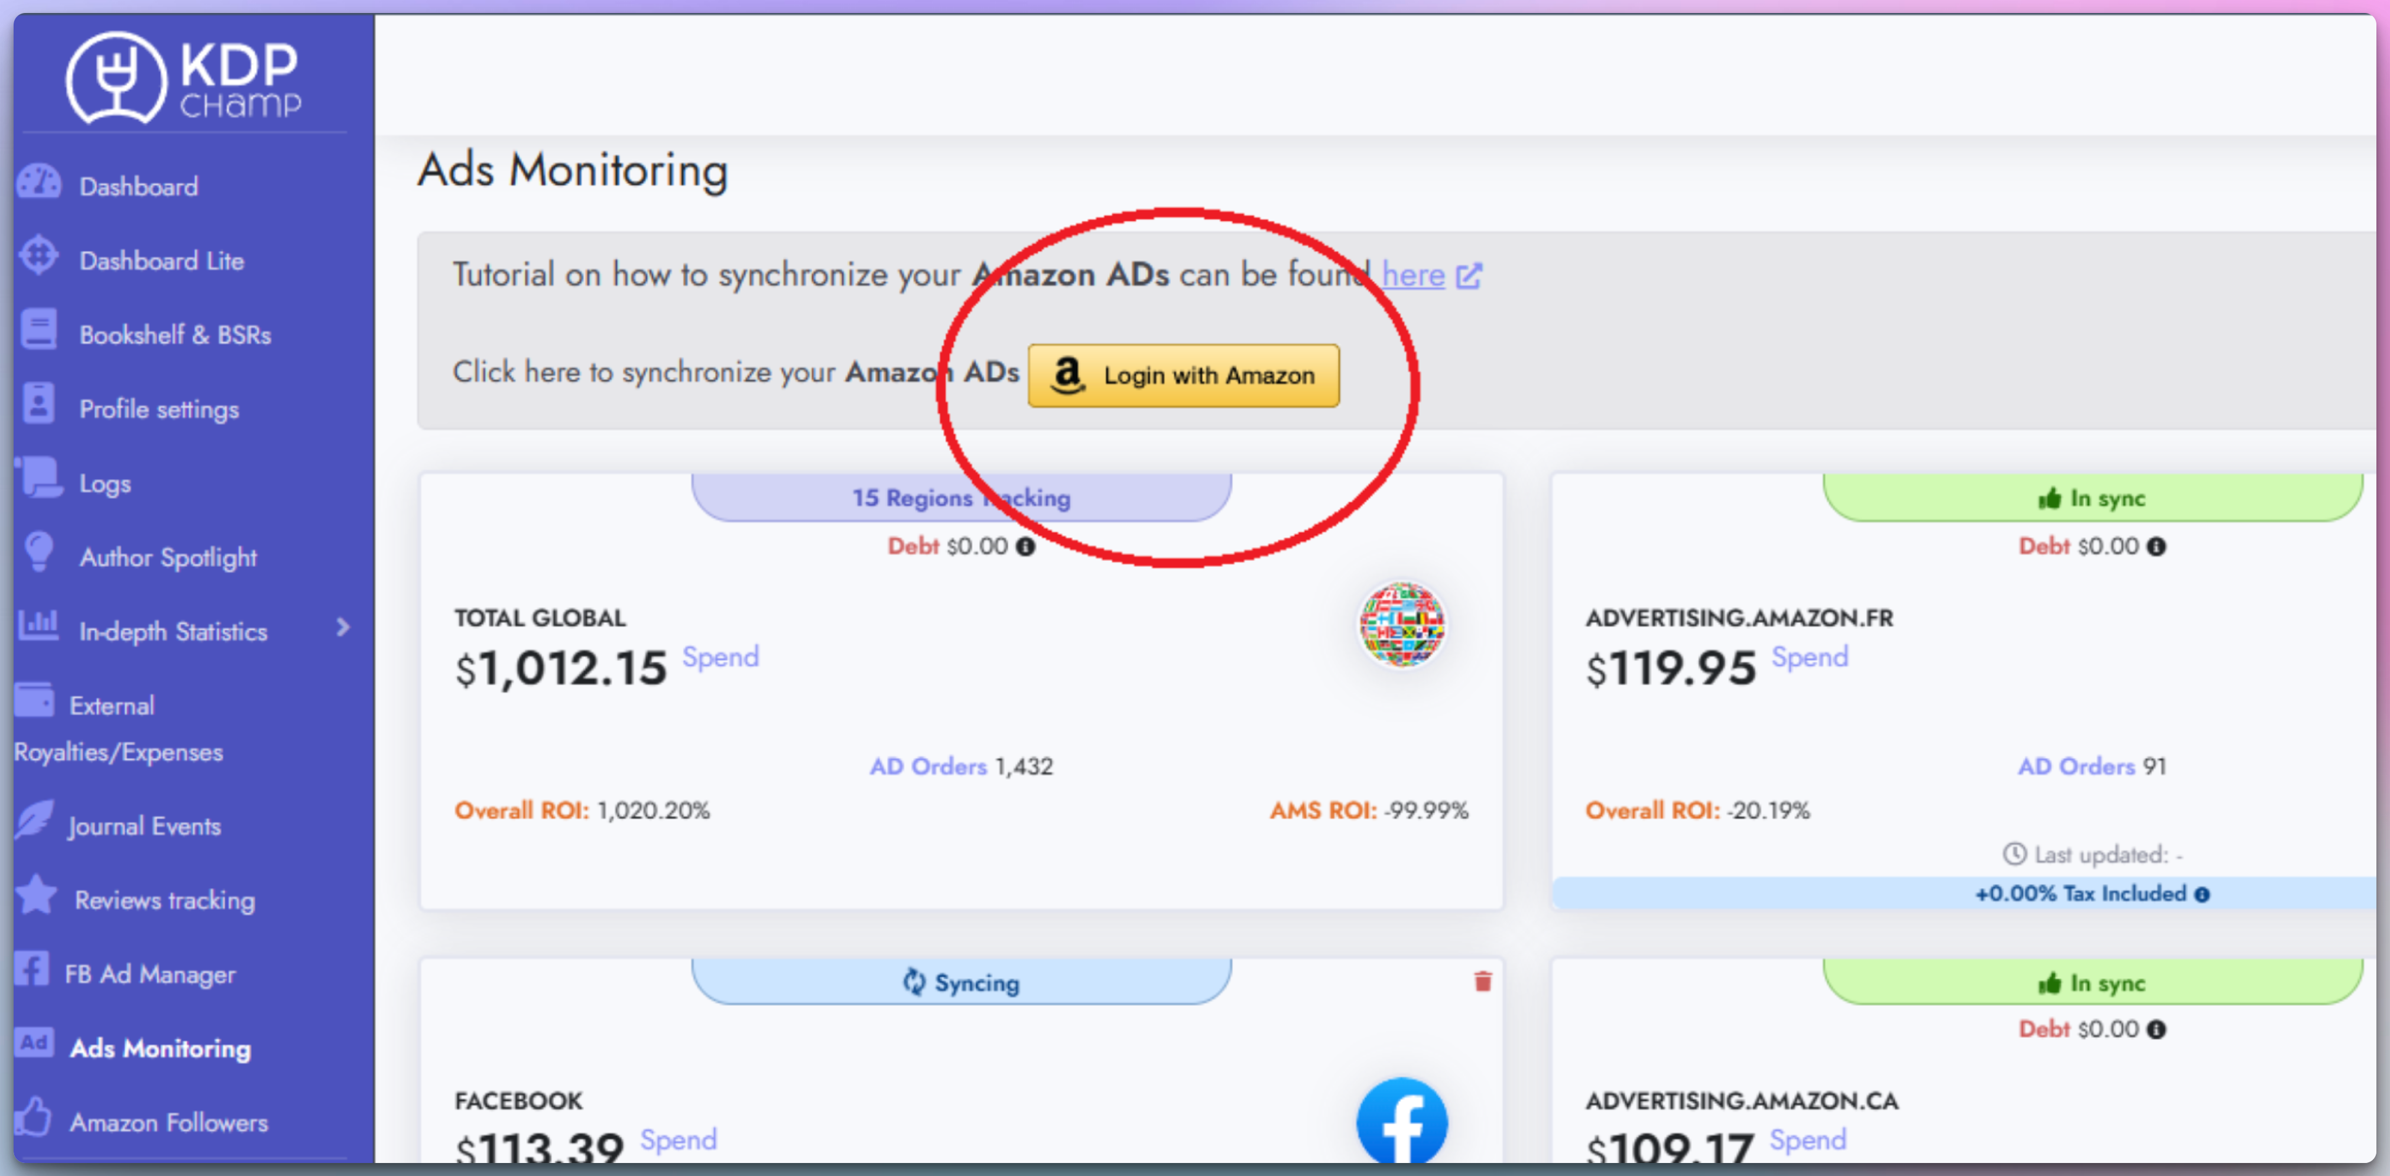Open FB Ad Manager

[150, 974]
